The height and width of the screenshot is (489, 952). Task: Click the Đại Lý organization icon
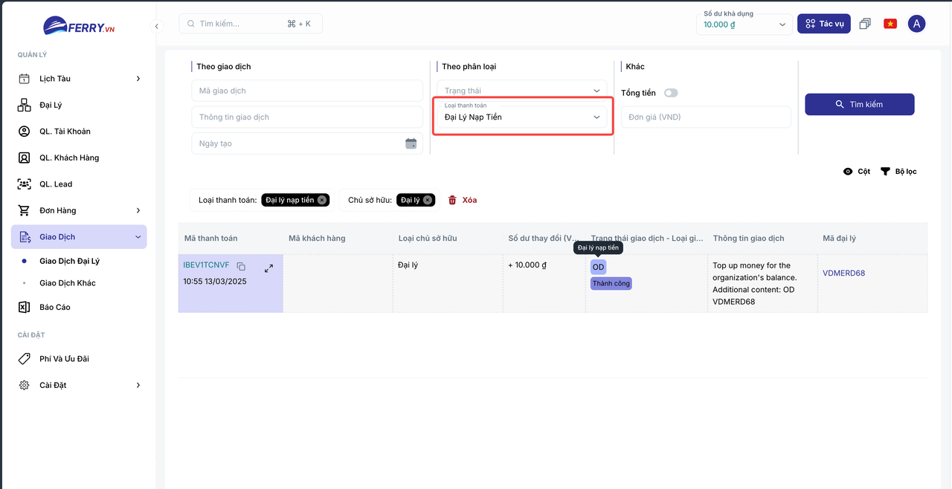(x=25, y=105)
